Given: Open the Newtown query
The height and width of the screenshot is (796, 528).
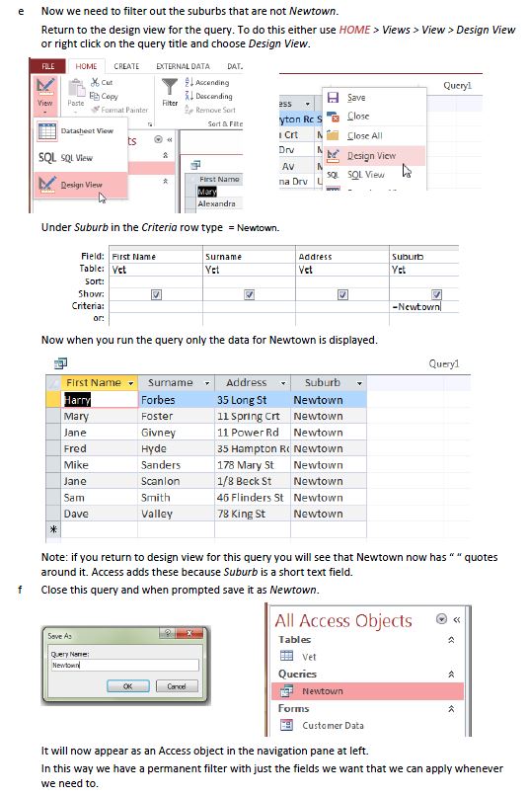Looking at the screenshot, I should point(368,691).
